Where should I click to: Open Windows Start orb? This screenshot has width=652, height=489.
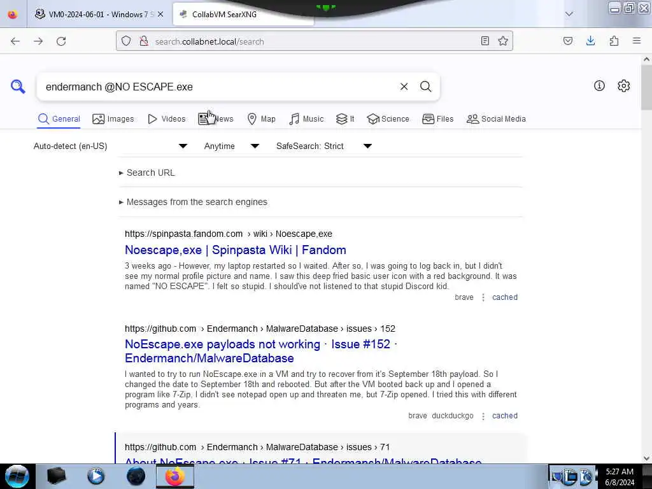17,476
